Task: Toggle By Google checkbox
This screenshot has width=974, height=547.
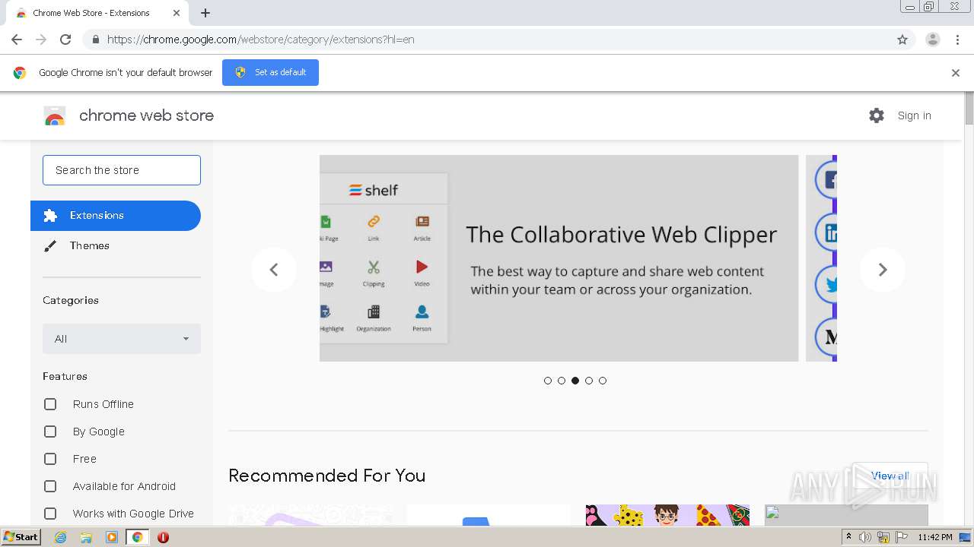Action: pyautogui.click(x=50, y=432)
